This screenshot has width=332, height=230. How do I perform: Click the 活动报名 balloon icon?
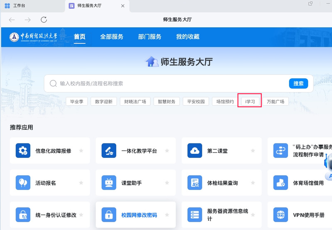tap(23, 183)
